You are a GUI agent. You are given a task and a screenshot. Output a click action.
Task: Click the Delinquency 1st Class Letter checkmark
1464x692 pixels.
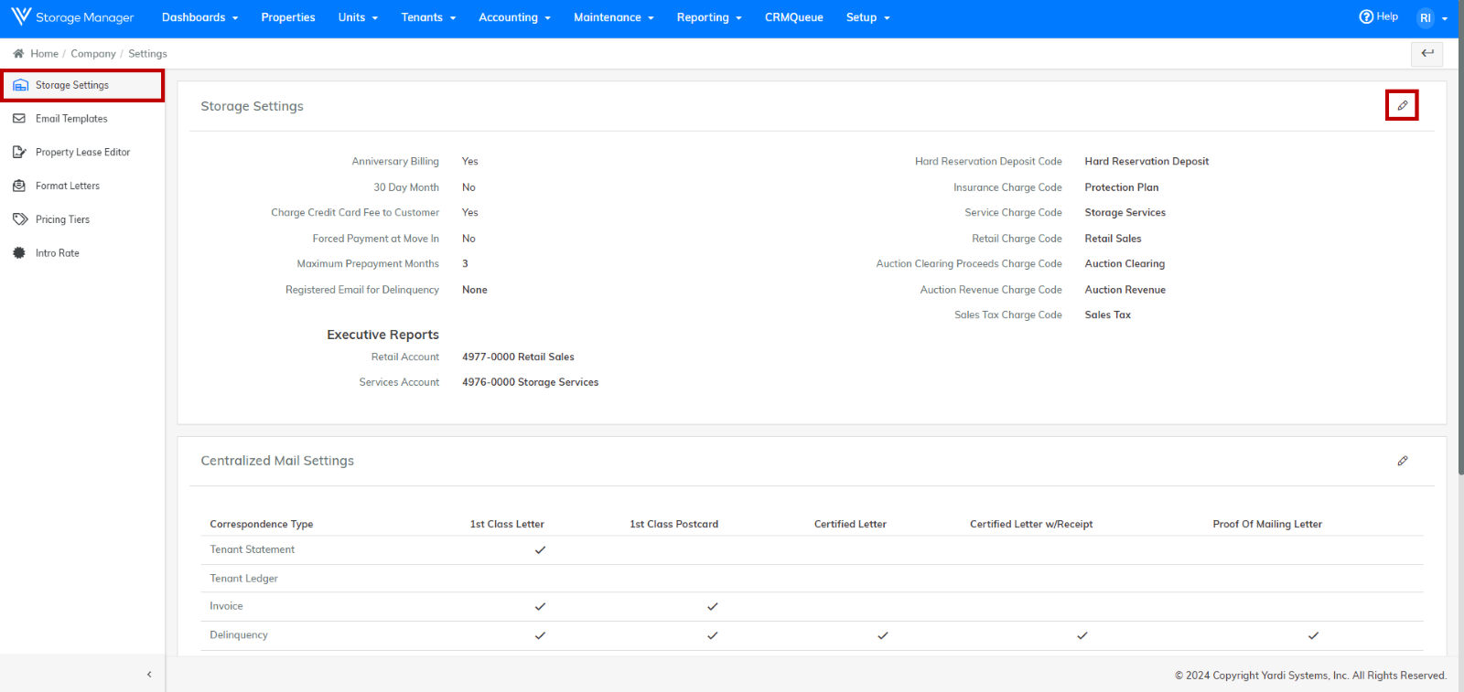tap(540, 635)
